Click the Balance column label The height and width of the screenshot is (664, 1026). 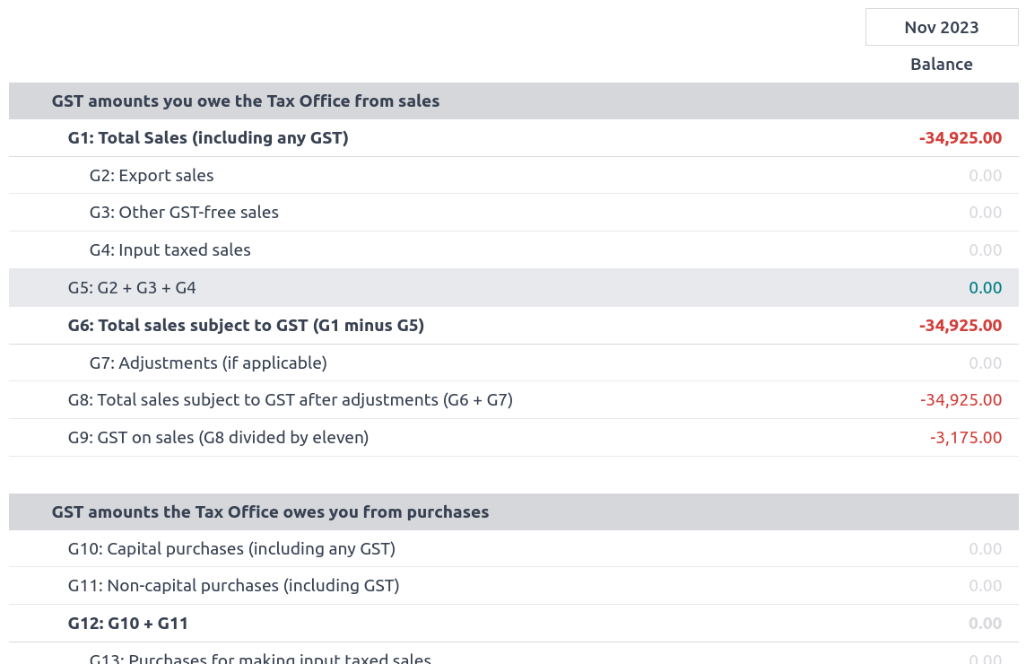tap(941, 65)
